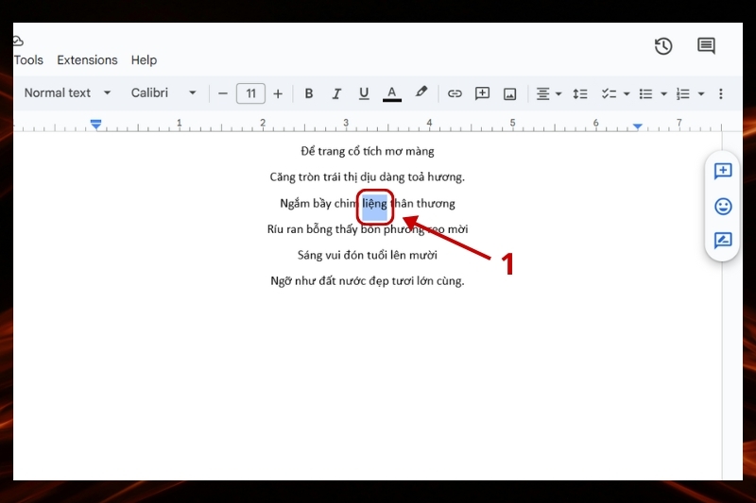The image size is (756, 503).
Task: Open the Extensions menu
Action: coord(87,60)
